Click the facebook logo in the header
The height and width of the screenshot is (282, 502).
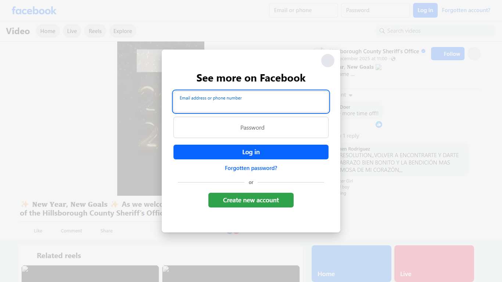click(x=34, y=10)
